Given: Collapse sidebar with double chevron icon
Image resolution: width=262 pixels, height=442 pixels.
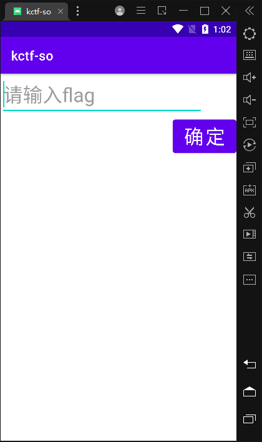Looking at the screenshot, I should (x=250, y=11).
